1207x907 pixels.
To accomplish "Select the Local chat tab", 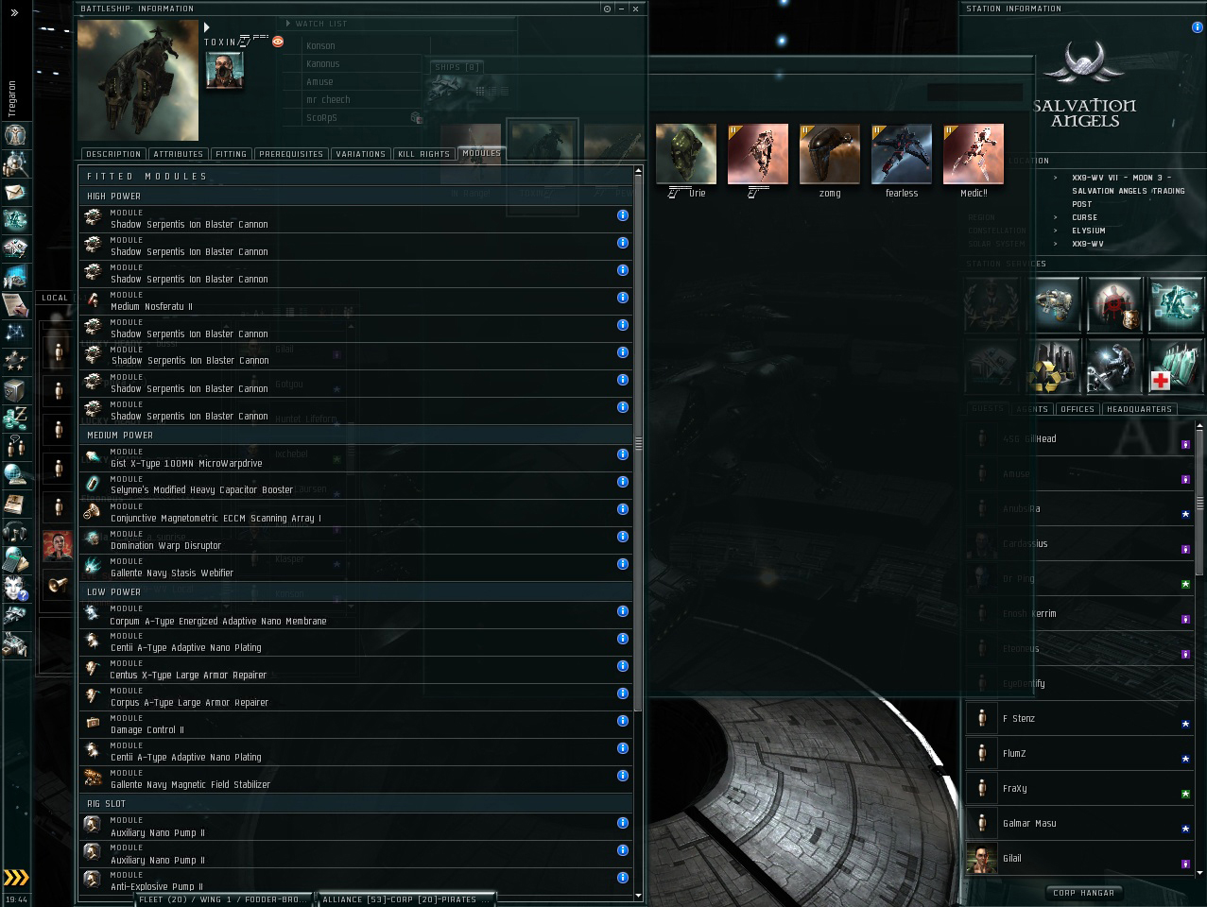I will tap(55, 298).
